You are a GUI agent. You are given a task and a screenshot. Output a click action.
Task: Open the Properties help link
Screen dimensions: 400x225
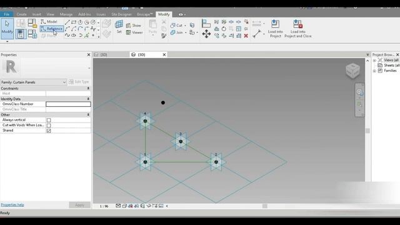coord(12,204)
